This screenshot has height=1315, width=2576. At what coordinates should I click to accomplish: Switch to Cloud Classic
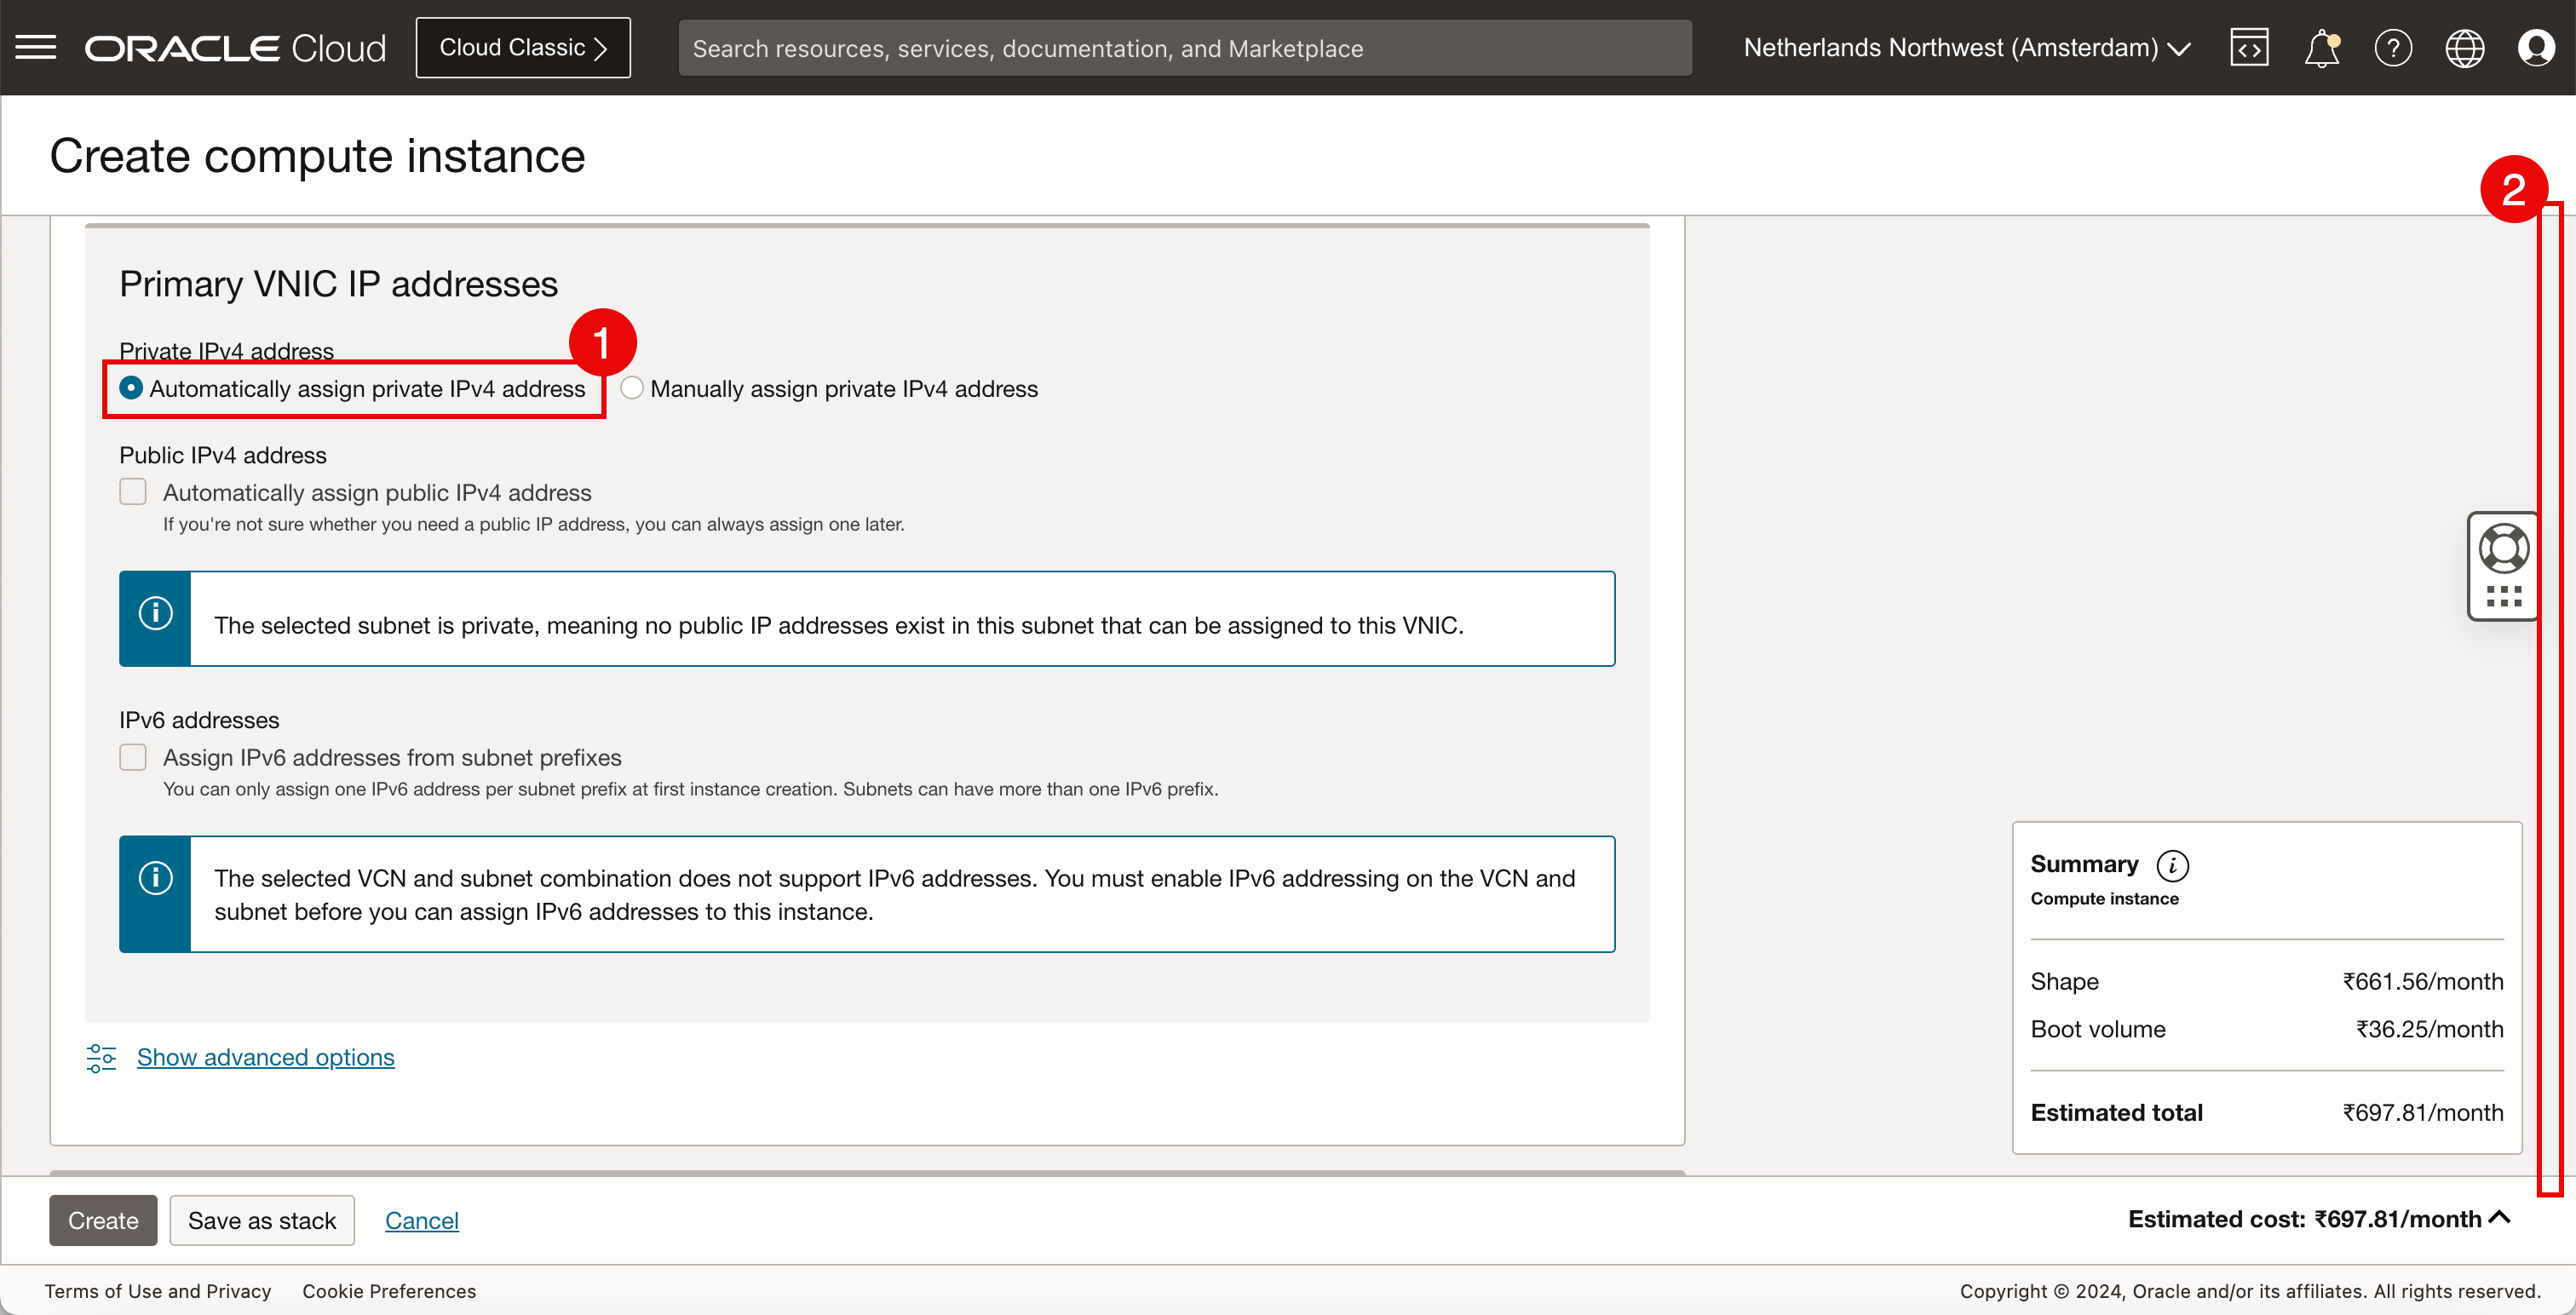point(523,47)
